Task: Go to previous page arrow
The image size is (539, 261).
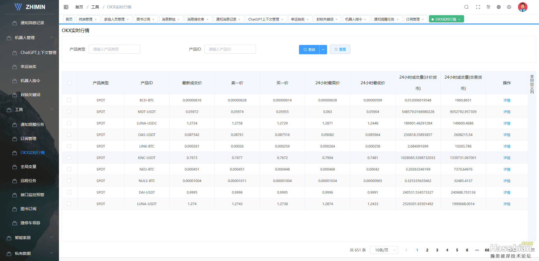Action: point(406,250)
